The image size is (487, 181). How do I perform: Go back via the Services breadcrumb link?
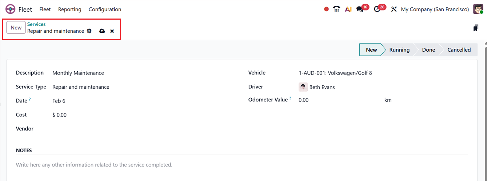pyautogui.click(x=36, y=24)
